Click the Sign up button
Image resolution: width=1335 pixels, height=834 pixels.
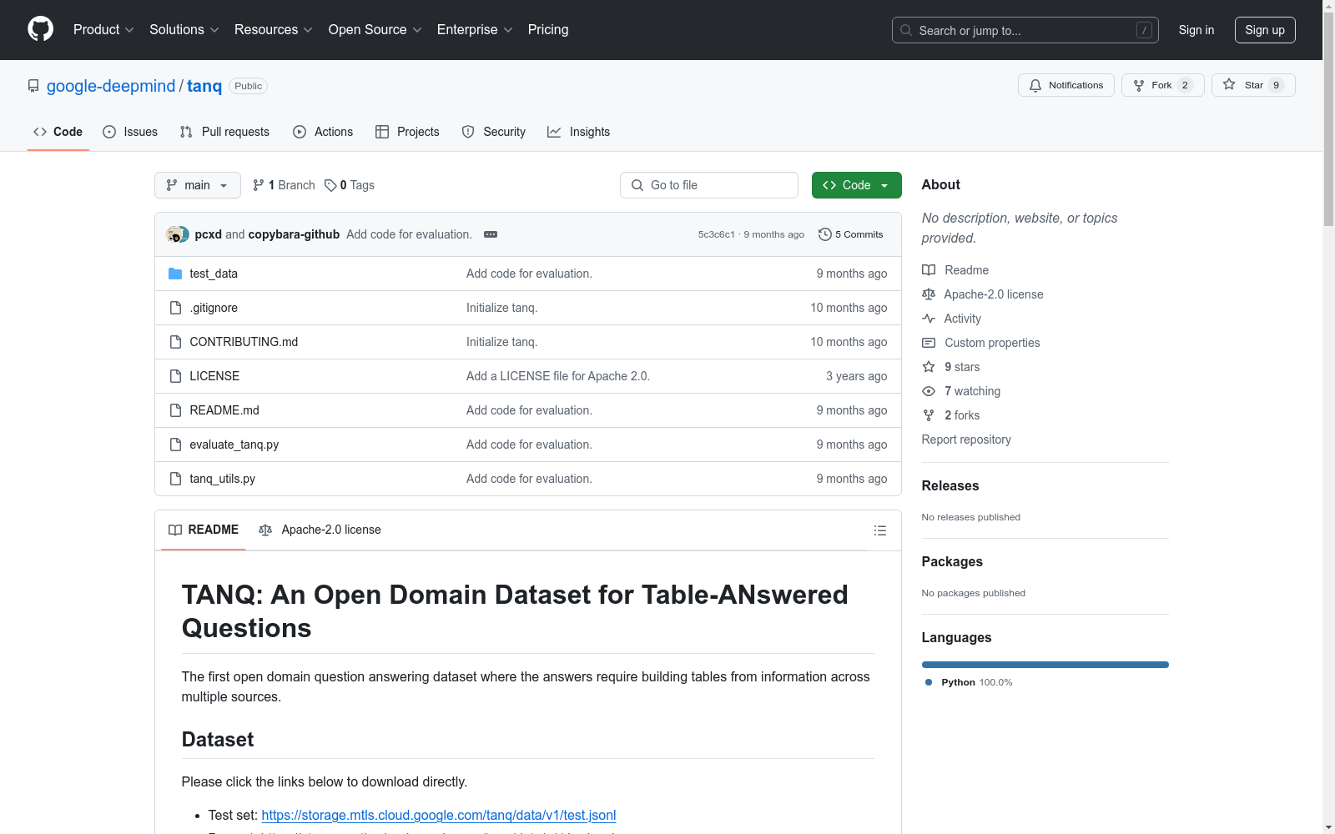1265,30
